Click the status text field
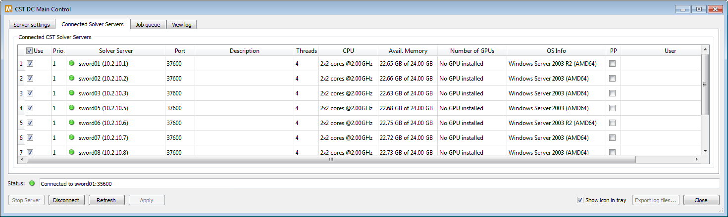 (379, 183)
